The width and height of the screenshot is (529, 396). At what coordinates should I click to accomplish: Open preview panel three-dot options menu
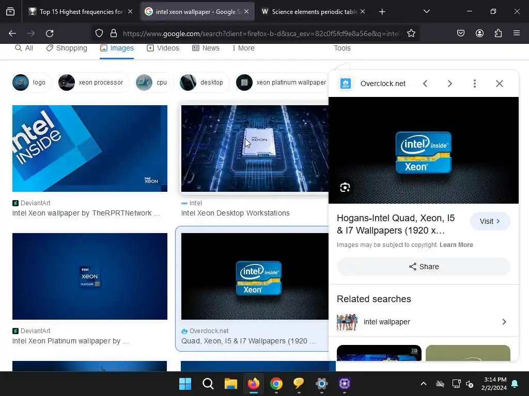[475, 84]
